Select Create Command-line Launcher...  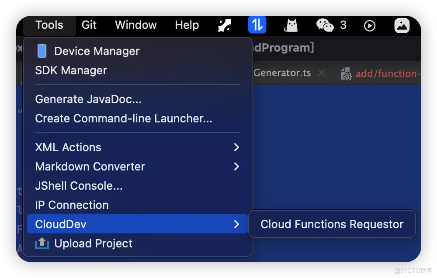click(137, 118)
